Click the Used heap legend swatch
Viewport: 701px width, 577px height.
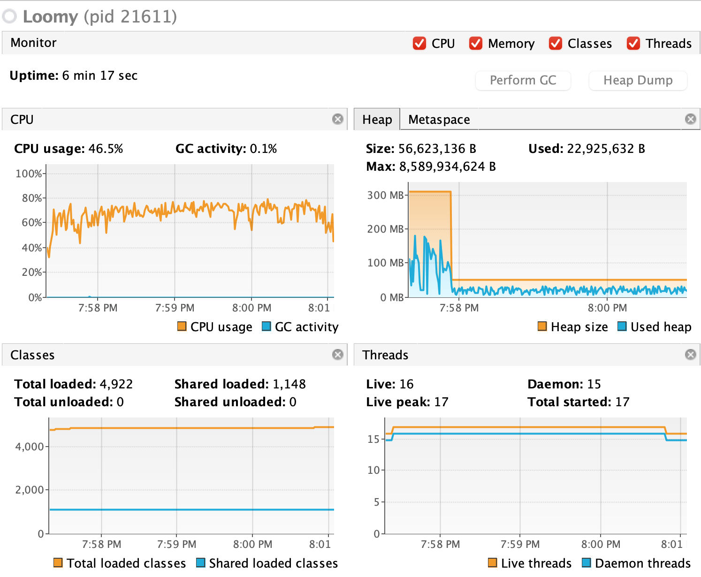click(622, 326)
